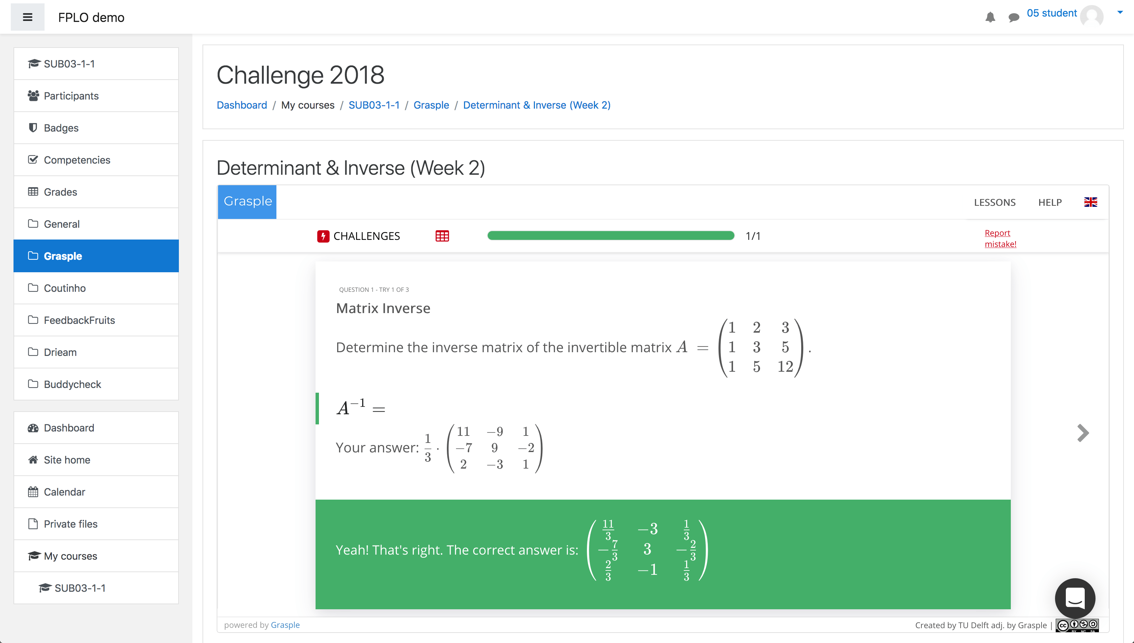Click the green challenge progress bar
This screenshot has height=643, width=1134.
point(611,236)
